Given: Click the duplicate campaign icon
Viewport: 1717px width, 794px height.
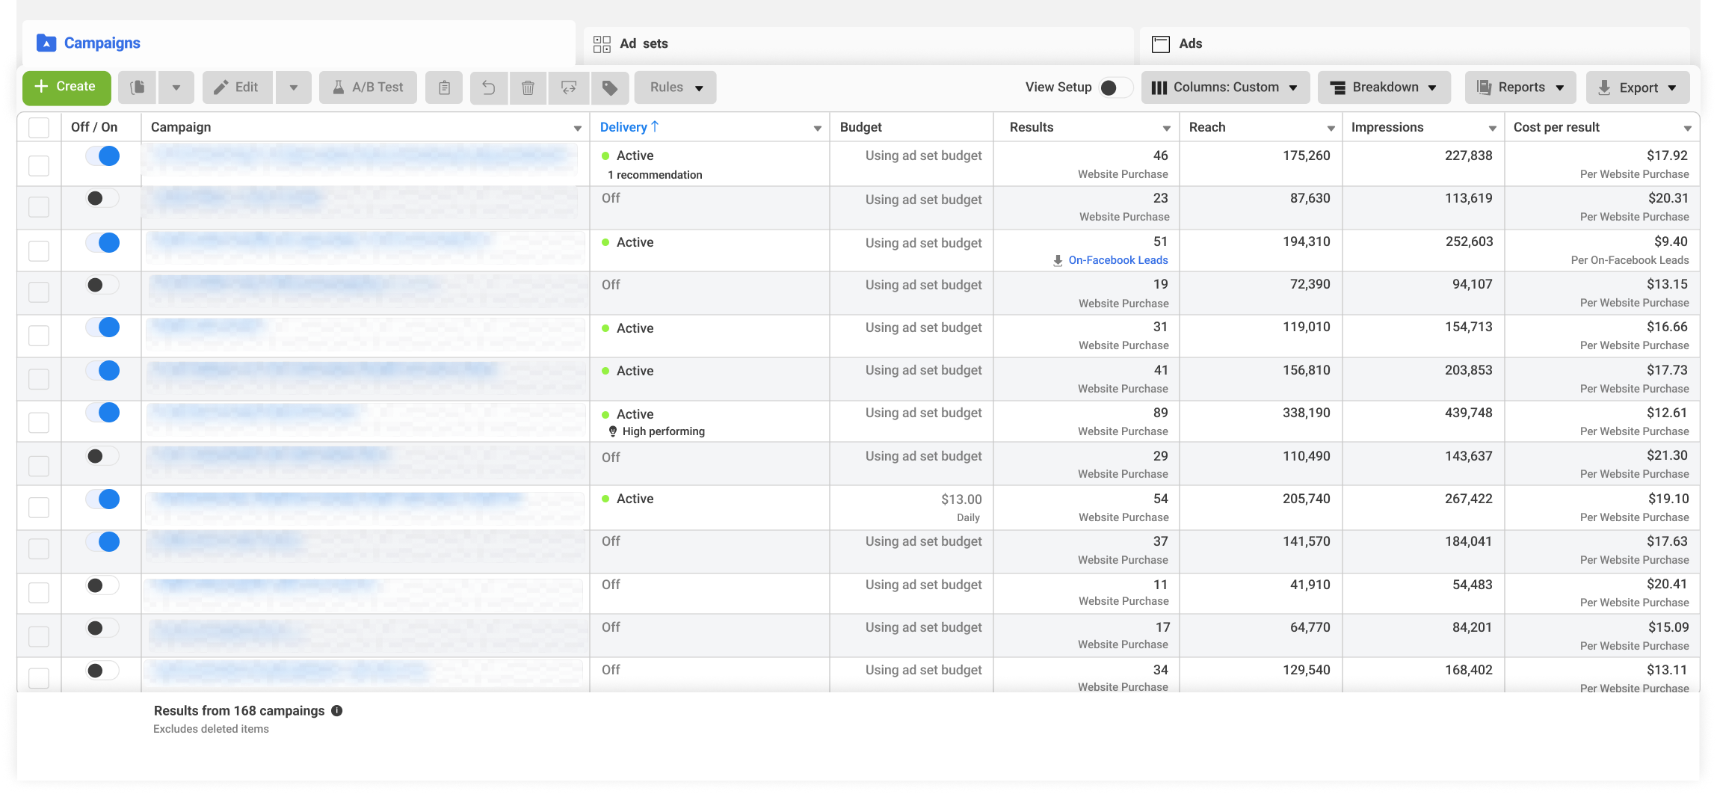Looking at the screenshot, I should pos(138,87).
